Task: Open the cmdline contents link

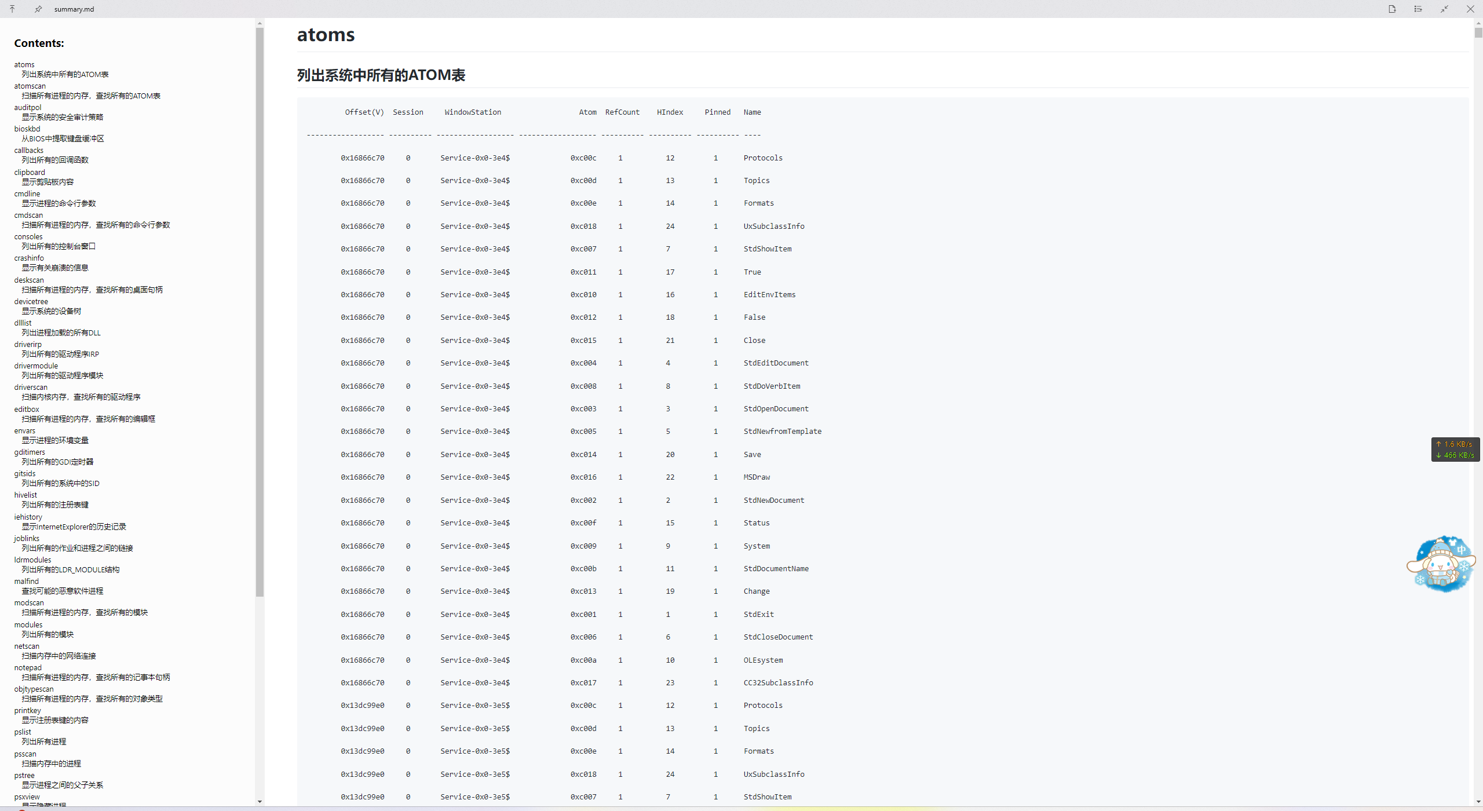Action: coord(27,193)
